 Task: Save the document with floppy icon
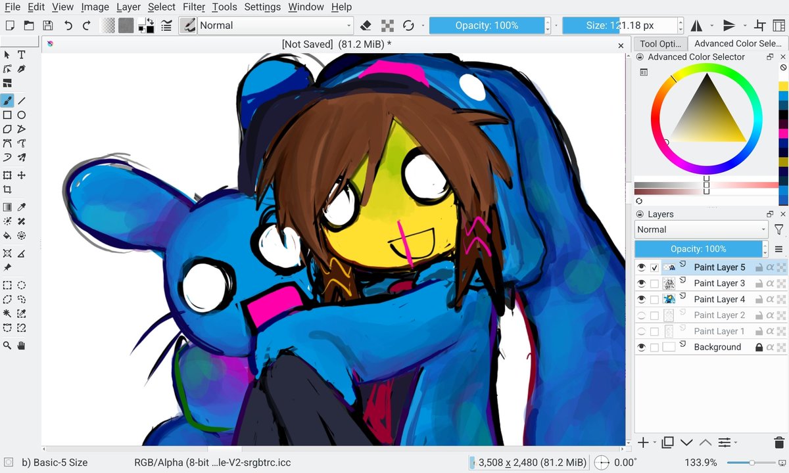(x=48, y=26)
